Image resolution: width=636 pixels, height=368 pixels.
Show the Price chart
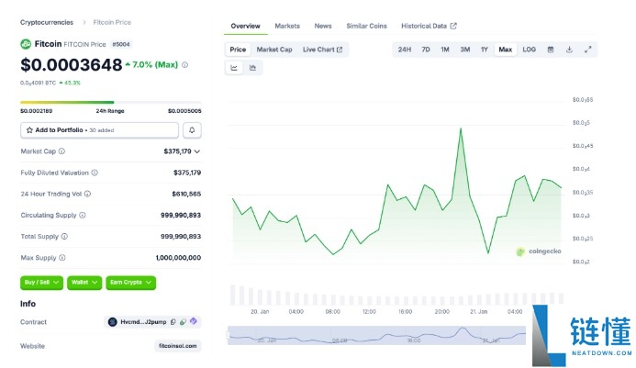click(x=238, y=50)
